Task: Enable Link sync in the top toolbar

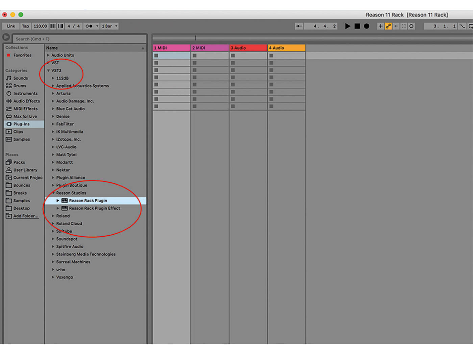Action: click(x=10, y=26)
